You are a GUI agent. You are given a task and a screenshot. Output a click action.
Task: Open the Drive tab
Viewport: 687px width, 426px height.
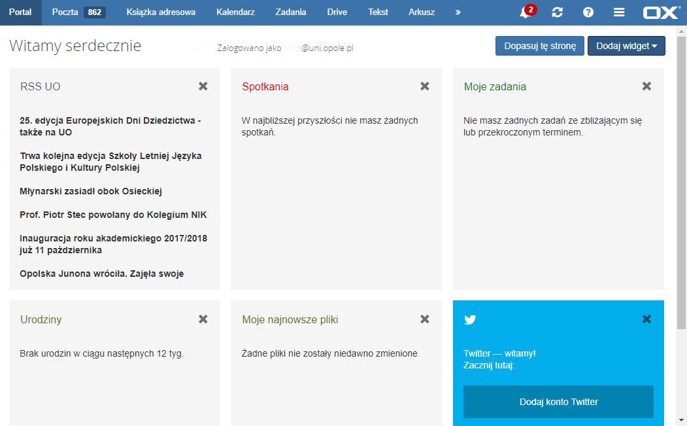pyautogui.click(x=337, y=12)
